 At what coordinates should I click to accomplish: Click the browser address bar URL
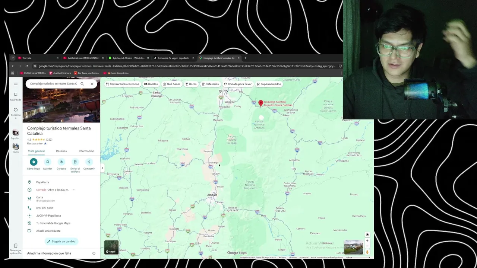[x=187, y=66]
